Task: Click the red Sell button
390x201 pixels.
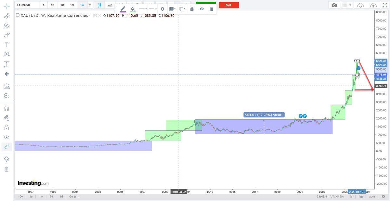Action: 229,5
